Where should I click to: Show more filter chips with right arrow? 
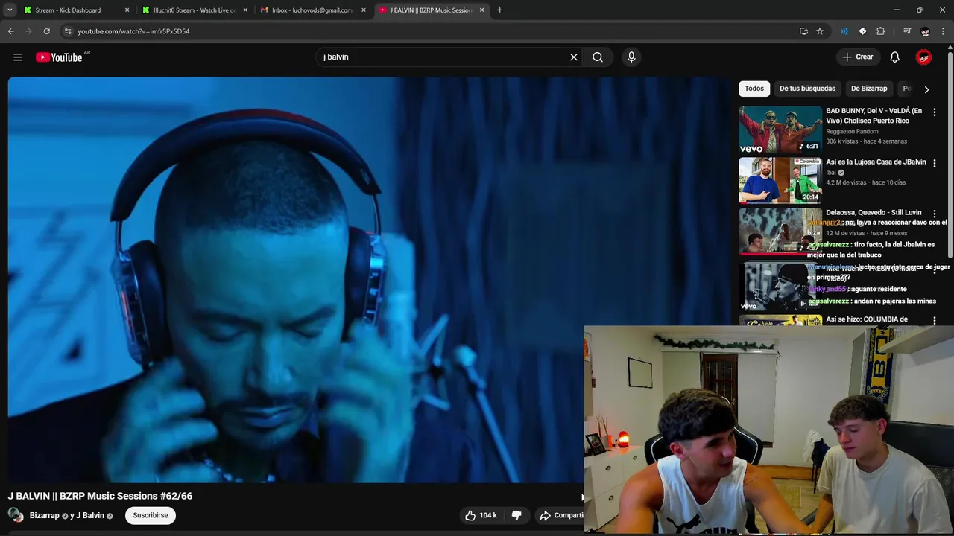[x=926, y=89]
